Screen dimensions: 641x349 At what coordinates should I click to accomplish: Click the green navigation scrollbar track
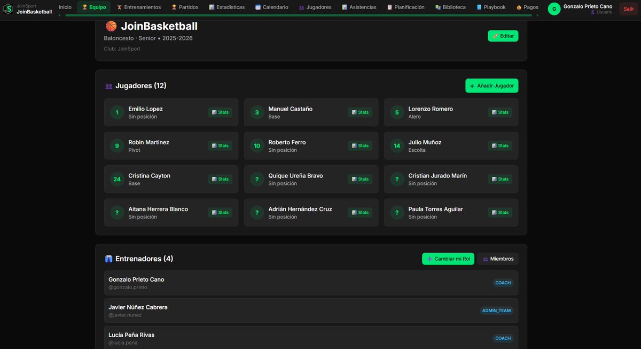pos(298,15)
